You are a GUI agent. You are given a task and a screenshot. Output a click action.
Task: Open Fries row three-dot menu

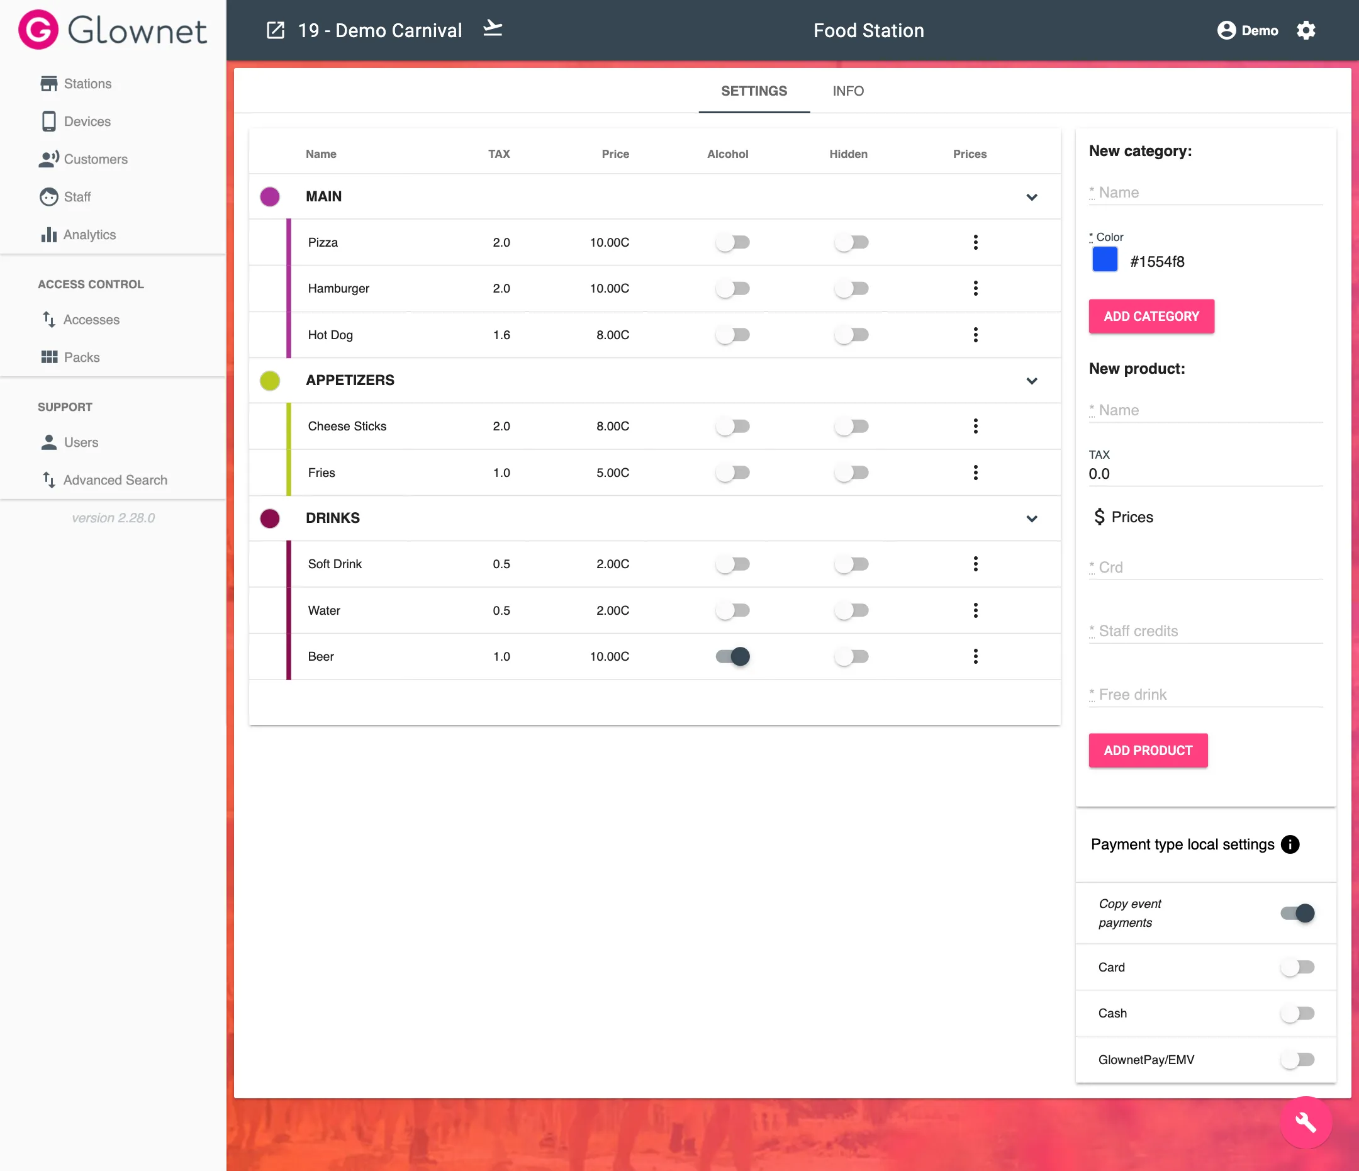[975, 473]
